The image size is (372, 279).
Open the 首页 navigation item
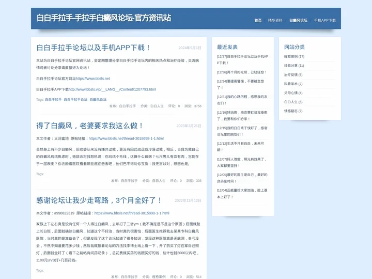pyautogui.click(x=258, y=20)
